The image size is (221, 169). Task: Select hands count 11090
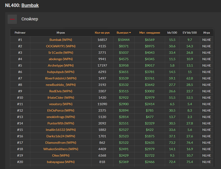pyautogui.click(x=102, y=104)
